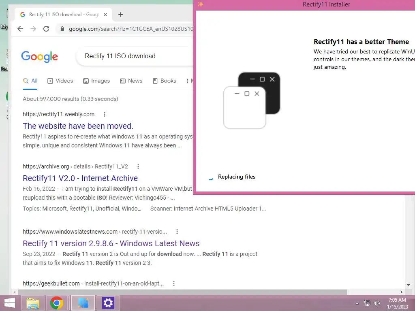The height and width of the screenshot is (311, 415).
Task: Reload the Google search page
Action: (46, 29)
